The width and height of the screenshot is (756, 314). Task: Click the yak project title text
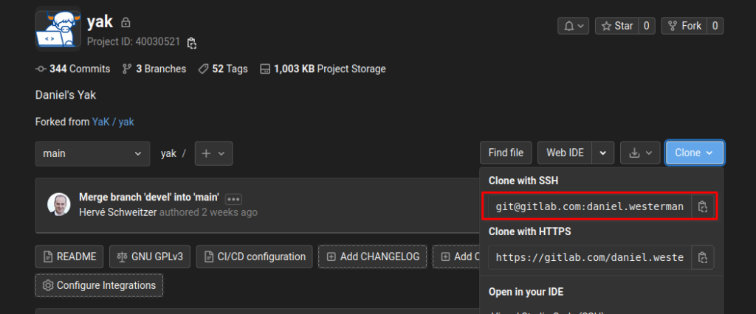point(100,21)
